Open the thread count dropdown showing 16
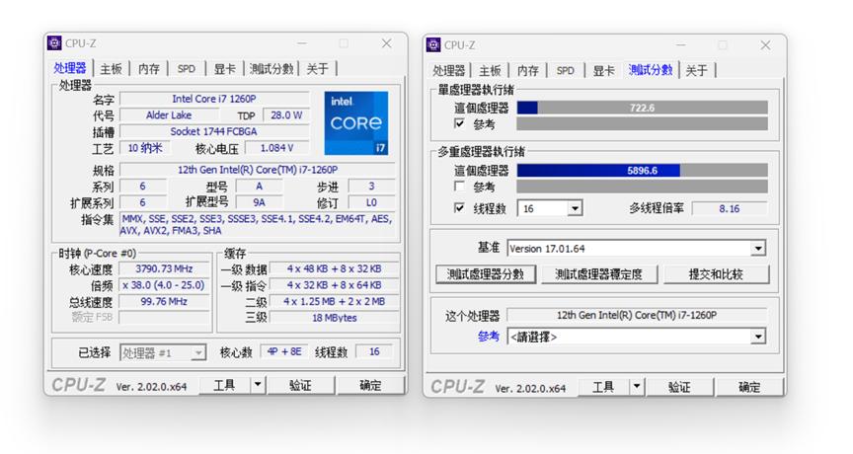The height and width of the screenshot is (454, 853). (x=575, y=208)
